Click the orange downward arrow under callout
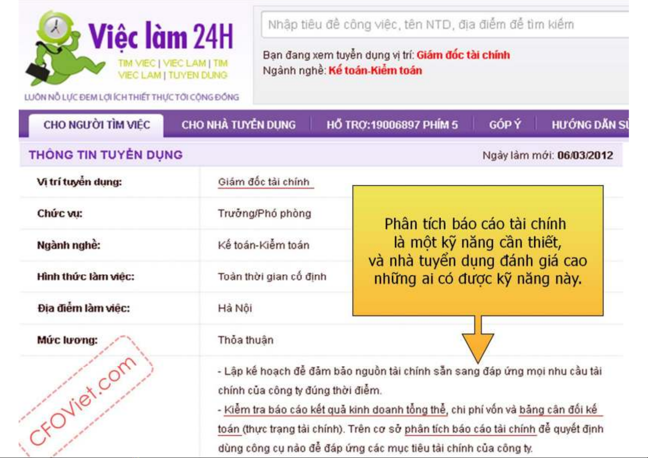 tap(478, 340)
